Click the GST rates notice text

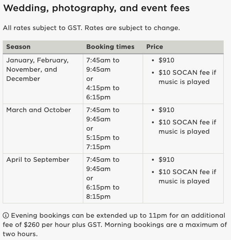tap(91, 28)
